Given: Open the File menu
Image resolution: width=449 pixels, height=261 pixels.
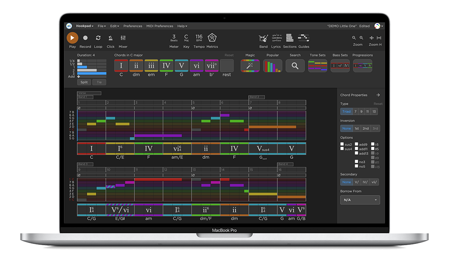Looking at the screenshot, I should pos(101,26).
